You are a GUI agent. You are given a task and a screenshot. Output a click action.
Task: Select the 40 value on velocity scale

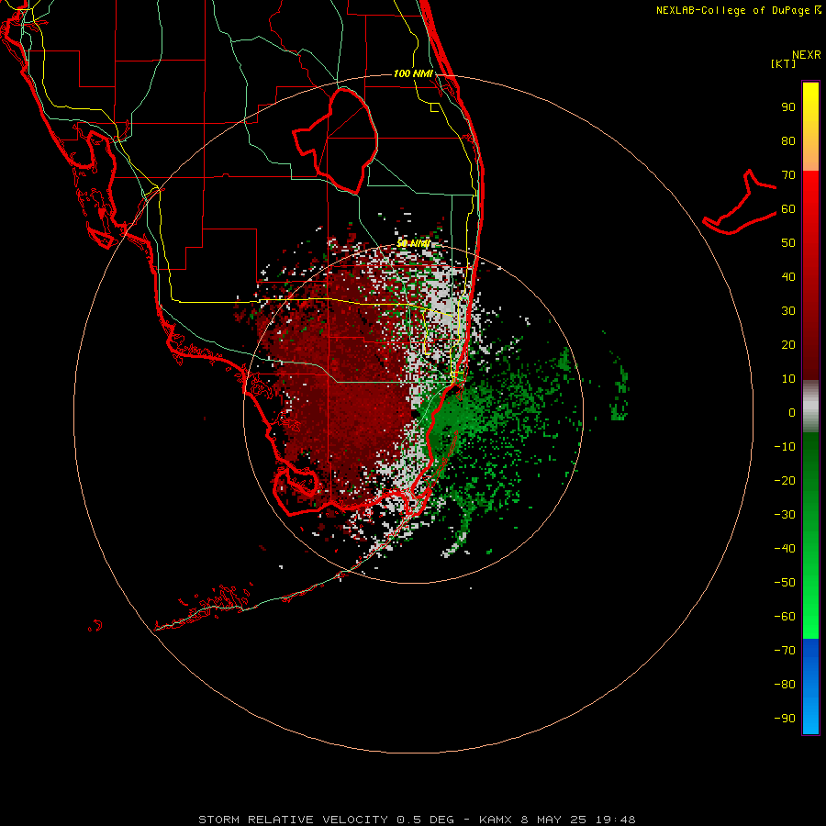(788, 277)
